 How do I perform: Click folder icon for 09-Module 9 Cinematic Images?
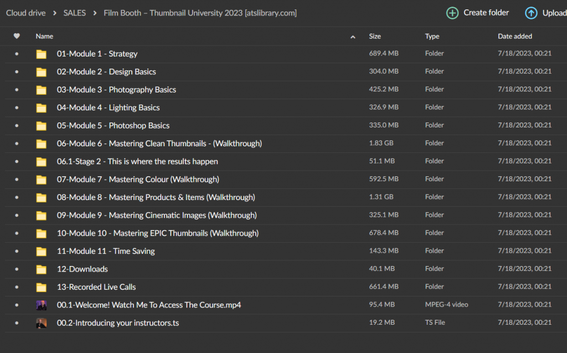42,216
